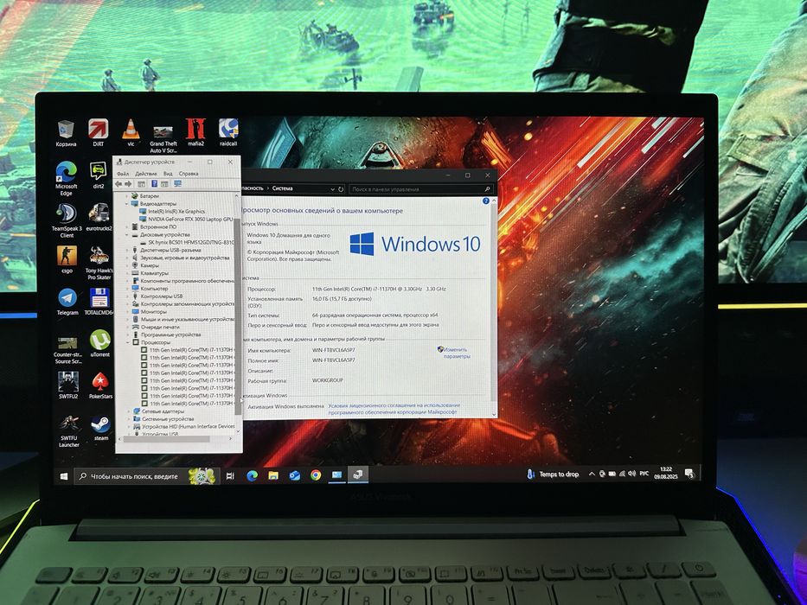Open Task View on the taskbar
The image size is (807, 605).
pyautogui.click(x=230, y=476)
